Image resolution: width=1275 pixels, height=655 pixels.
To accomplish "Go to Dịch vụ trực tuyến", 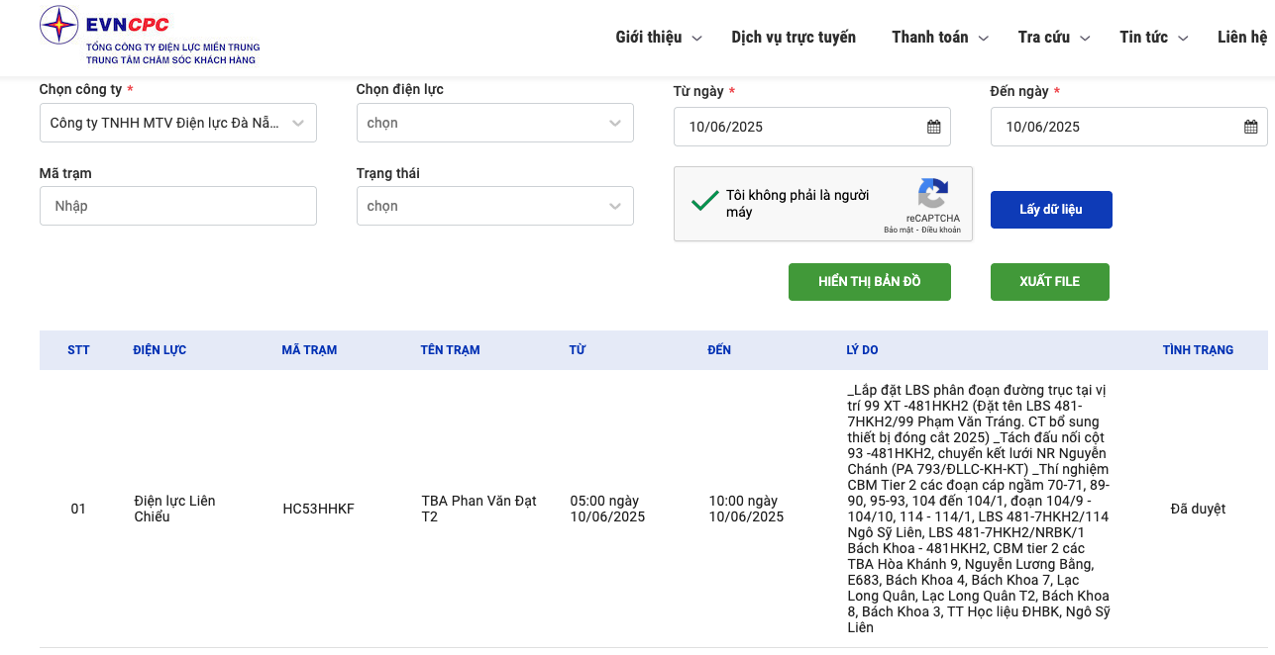I will pos(794,38).
